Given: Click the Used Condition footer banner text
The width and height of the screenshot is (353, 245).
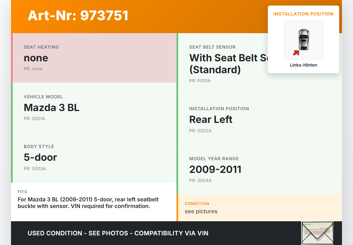Looking at the screenshot, I should 118,233.
